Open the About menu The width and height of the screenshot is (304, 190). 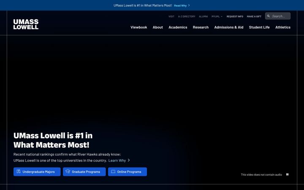click(157, 27)
